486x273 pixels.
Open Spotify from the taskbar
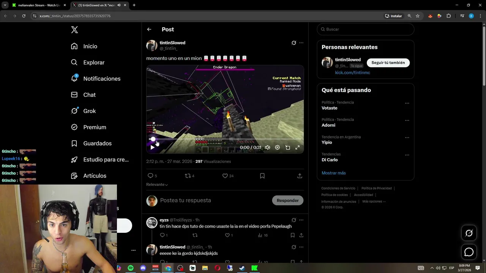[130, 268]
